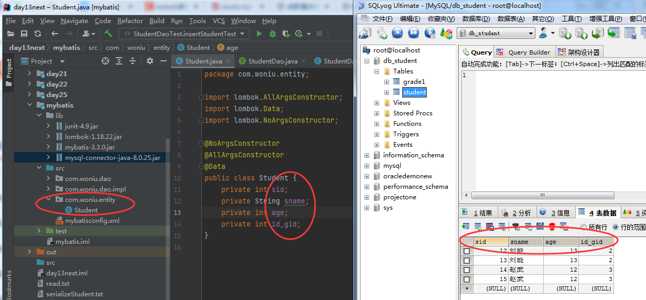Expand junit-4.9.jar in the lib folder

point(49,126)
